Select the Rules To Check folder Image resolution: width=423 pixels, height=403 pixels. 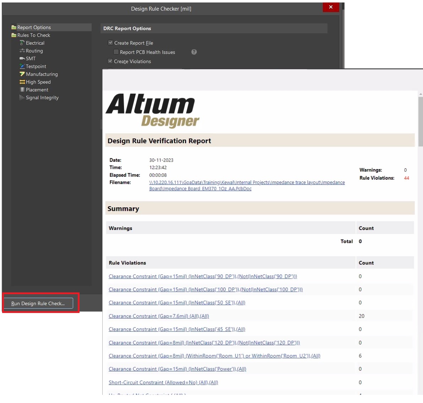point(33,35)
